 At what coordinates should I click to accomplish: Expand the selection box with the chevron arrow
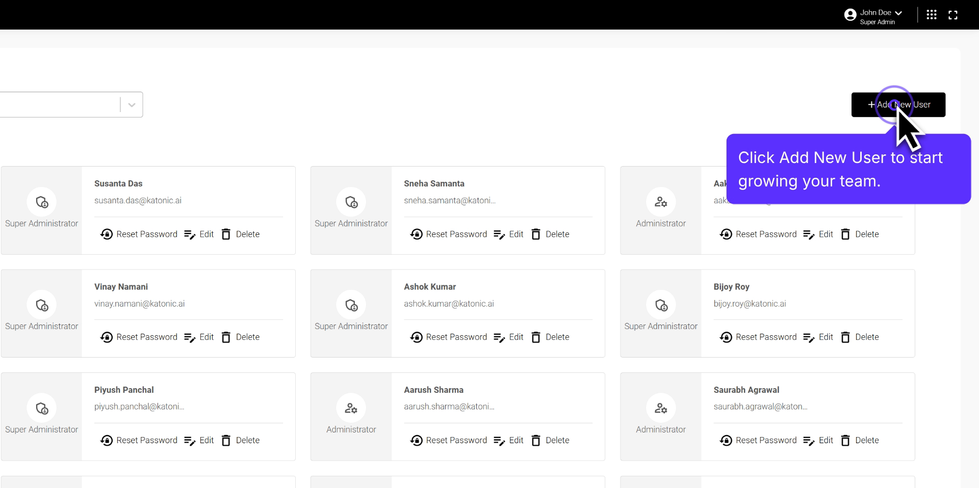tap(131, 104)
